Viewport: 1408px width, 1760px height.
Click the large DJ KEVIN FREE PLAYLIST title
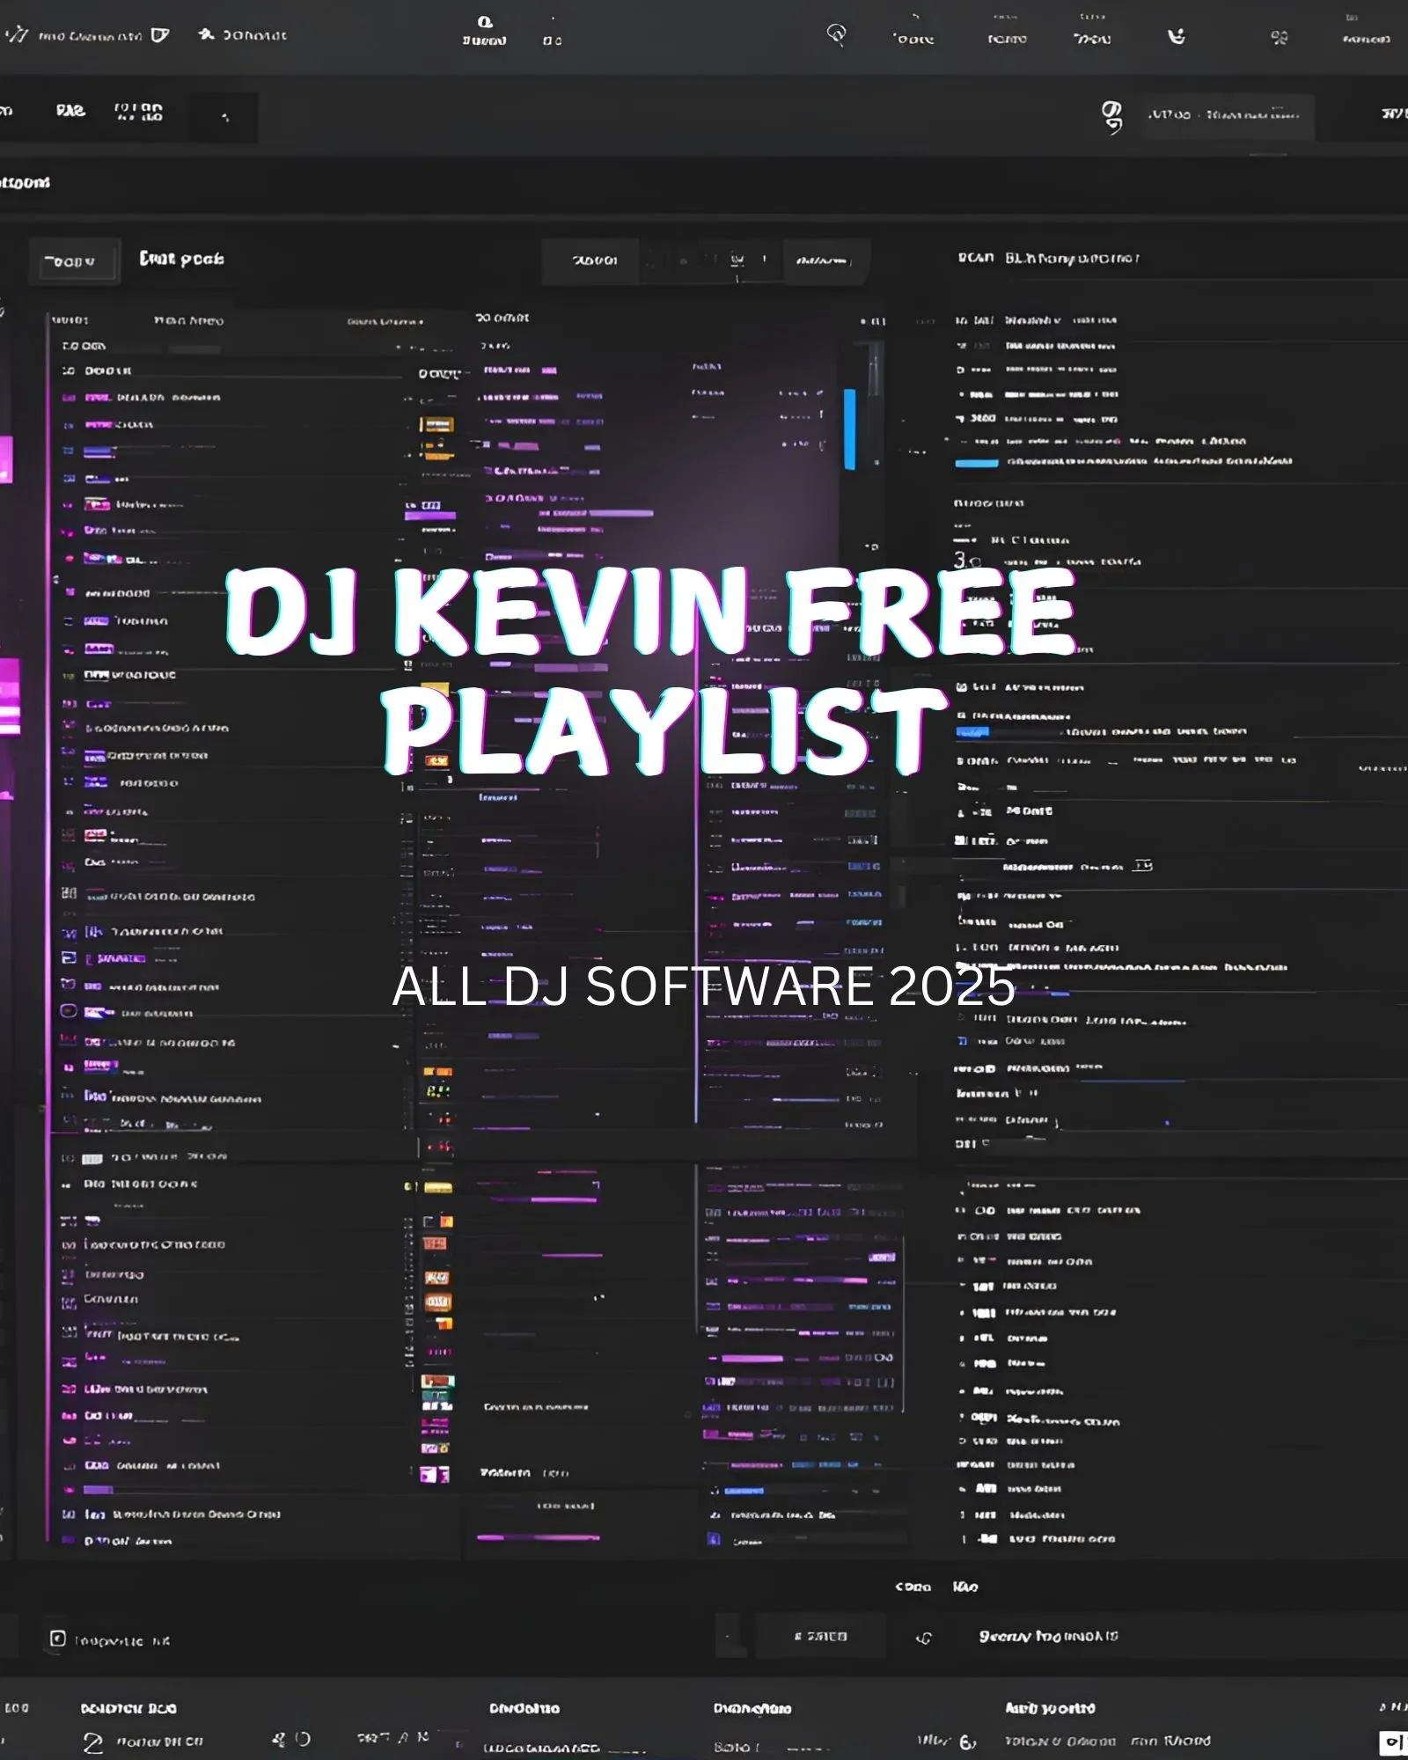pos(651,669)
